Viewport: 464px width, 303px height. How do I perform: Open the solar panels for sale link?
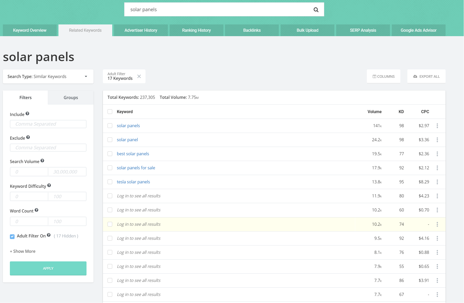pyautogui.click(x=136, y=168)
